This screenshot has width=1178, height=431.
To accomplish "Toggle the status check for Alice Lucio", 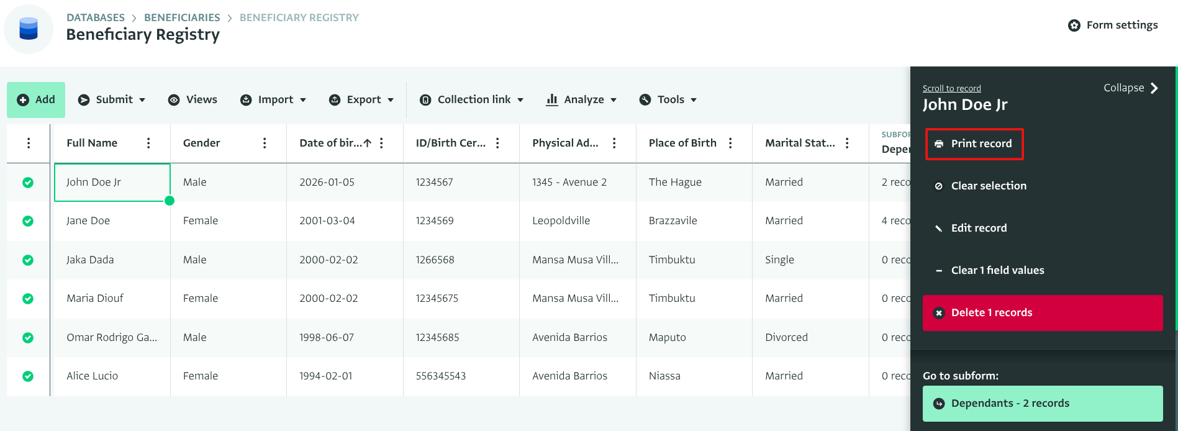I will (28, 376).
